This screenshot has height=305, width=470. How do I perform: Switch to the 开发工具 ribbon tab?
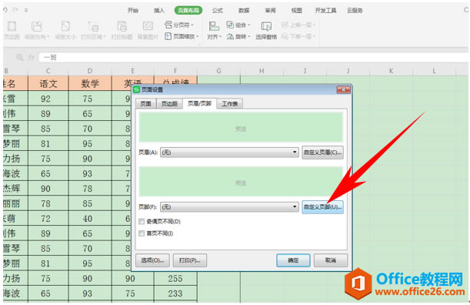coord(325,11)
